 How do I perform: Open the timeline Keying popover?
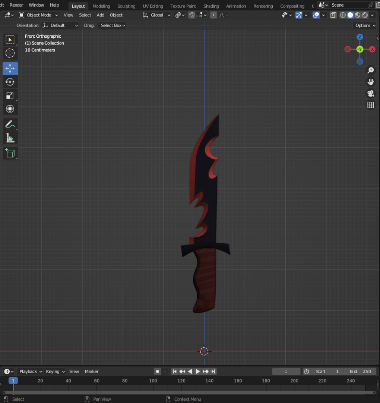click(x=55, y=371)
